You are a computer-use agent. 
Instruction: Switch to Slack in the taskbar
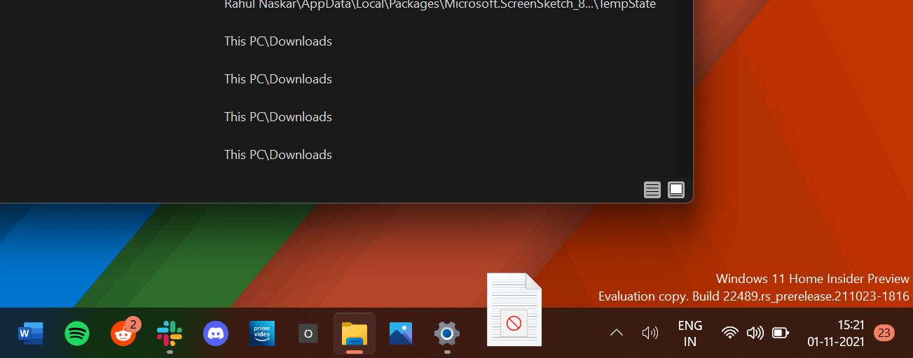[170, 333]
